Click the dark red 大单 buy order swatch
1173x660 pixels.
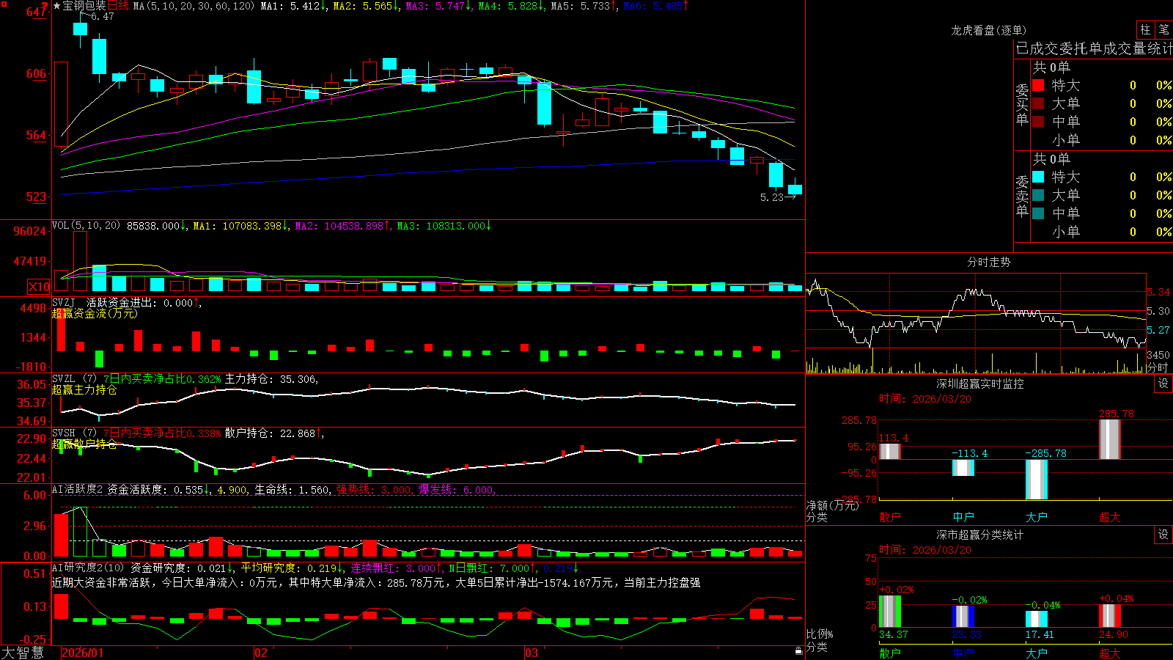click(1038, 103)
